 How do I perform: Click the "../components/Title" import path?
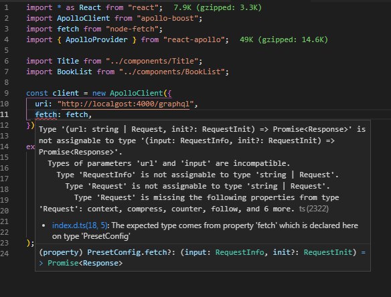[152, 61]
